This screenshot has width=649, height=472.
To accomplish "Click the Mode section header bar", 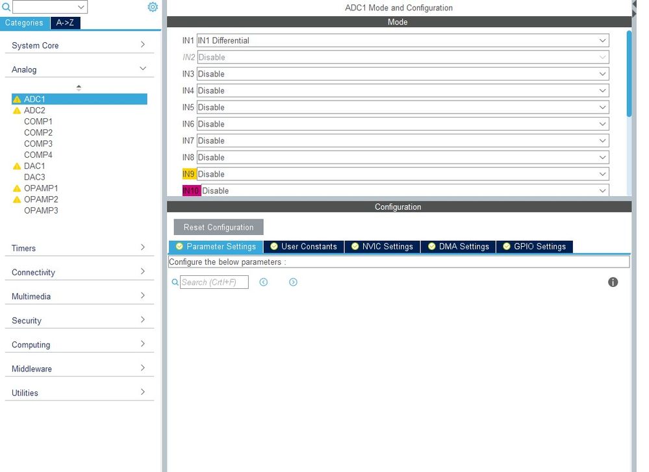I will [399, 22].
